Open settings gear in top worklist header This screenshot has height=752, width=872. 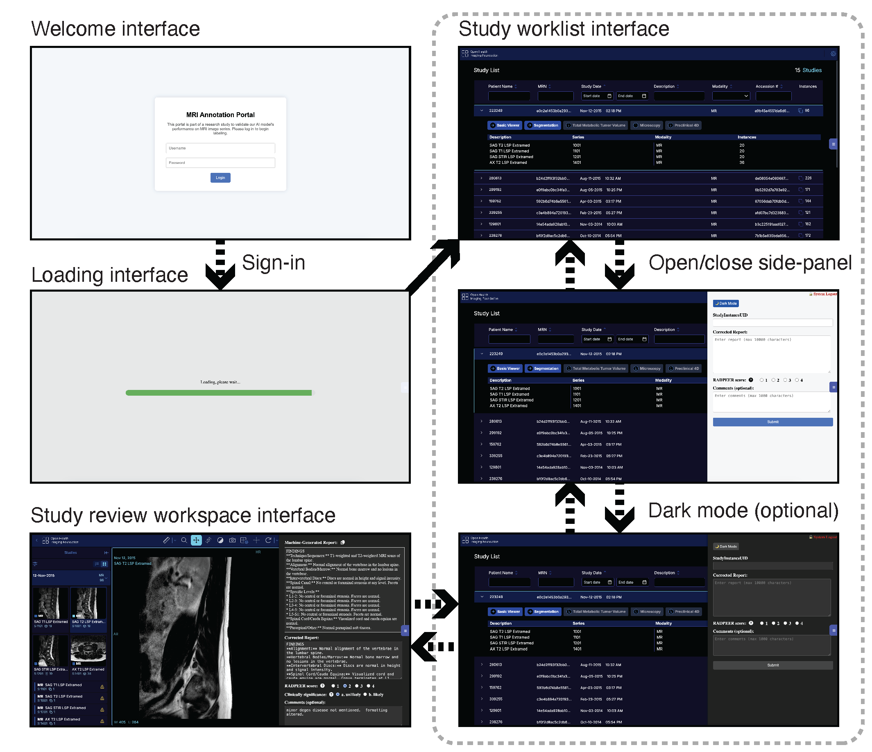pyautogui.click(x=833, y=53)
